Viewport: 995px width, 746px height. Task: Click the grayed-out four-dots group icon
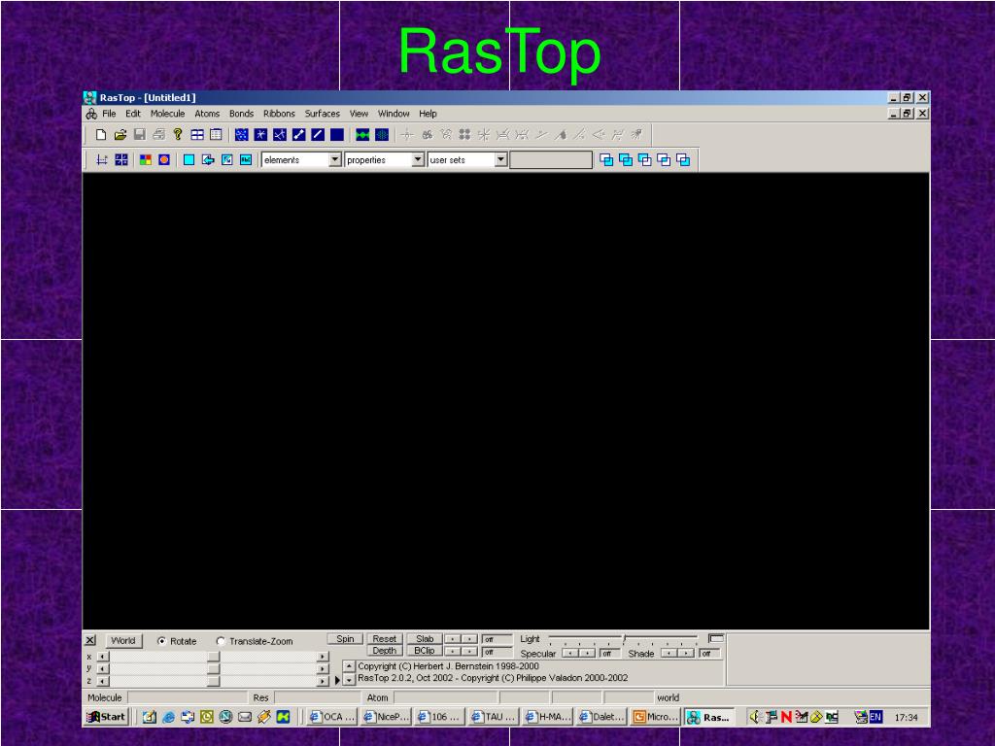(x=464, y=134)
